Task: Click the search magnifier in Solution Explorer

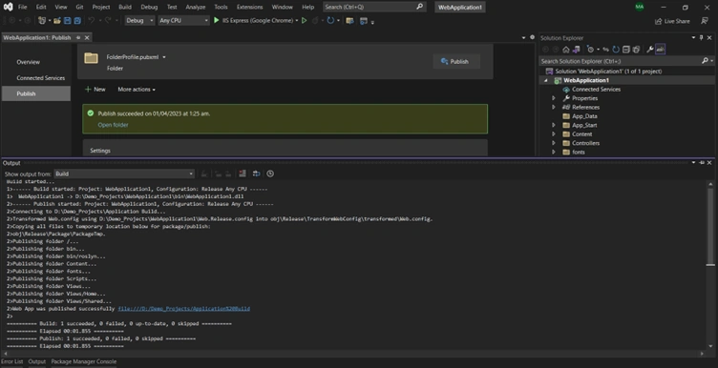Action: click(705, 61)
